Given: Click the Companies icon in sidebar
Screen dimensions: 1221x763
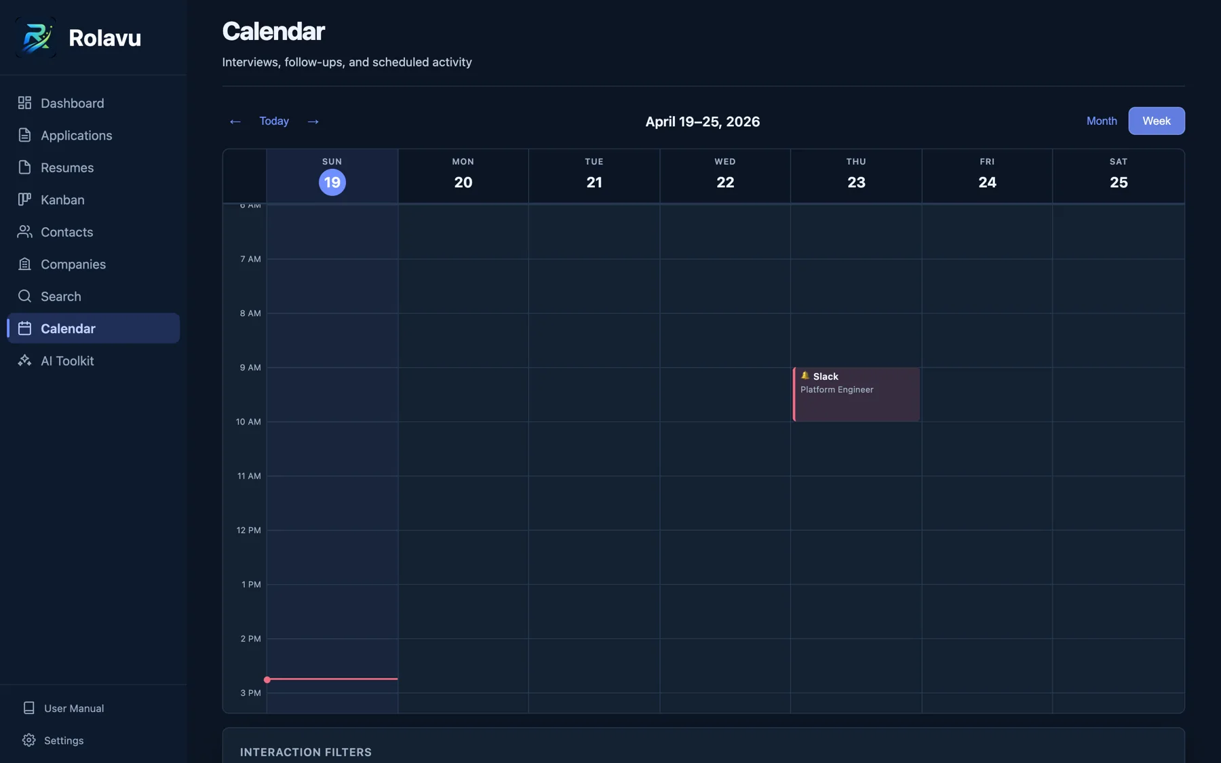Looking at the screenshot, I should (24, 264).
